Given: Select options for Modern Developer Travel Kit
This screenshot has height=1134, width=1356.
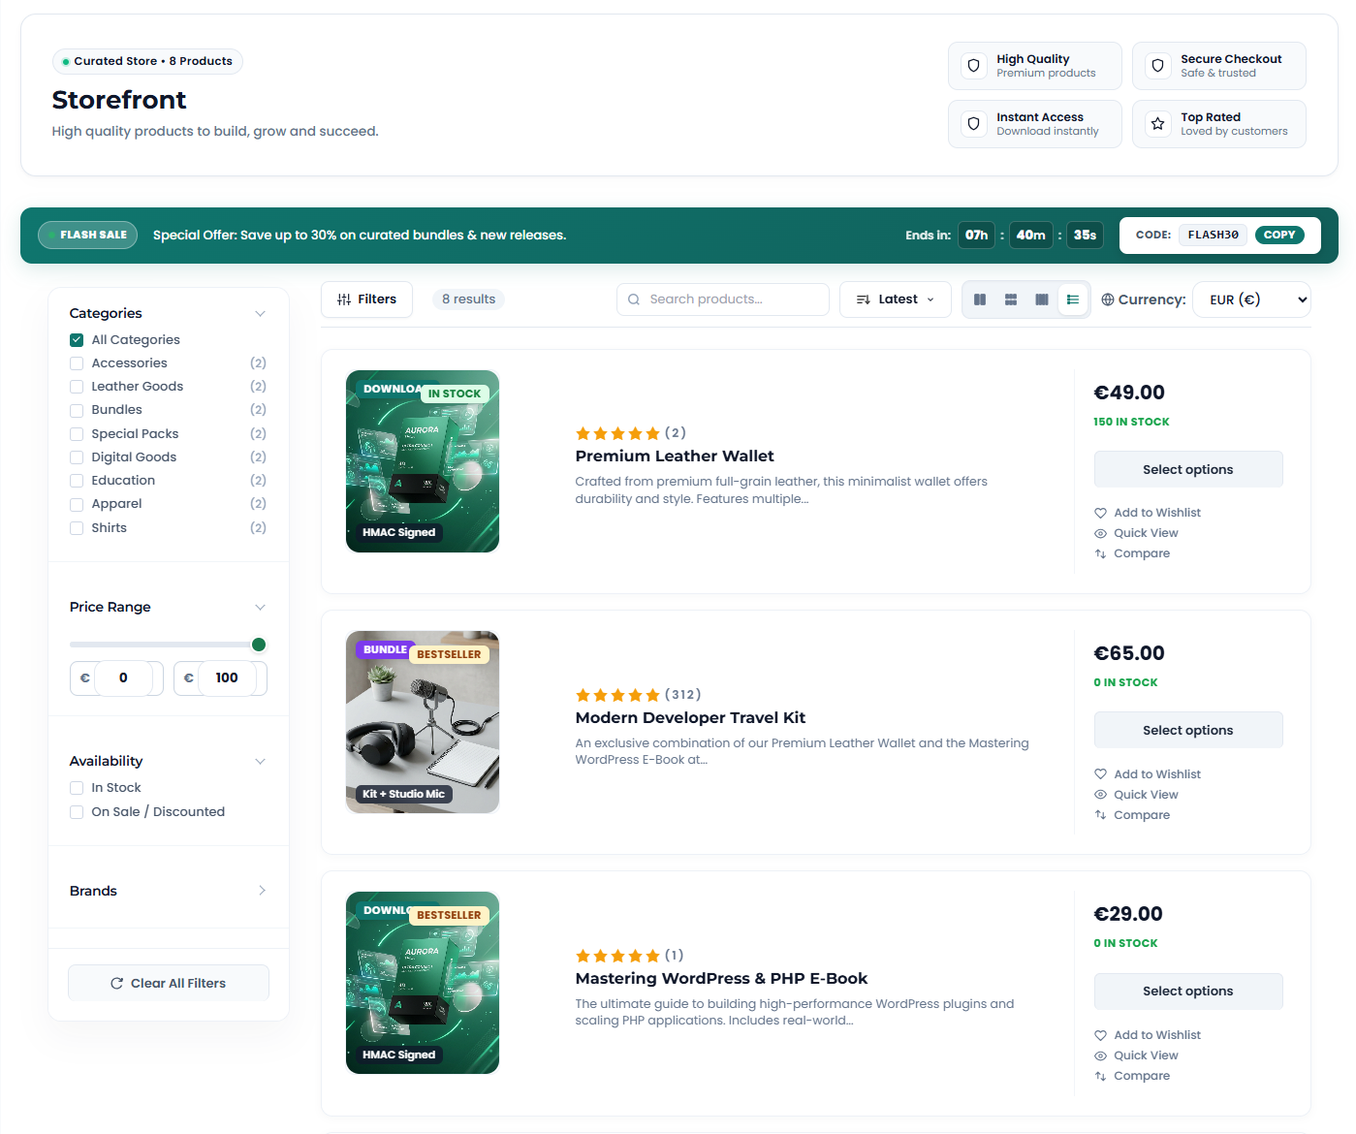Looking at the screenshot, I should click(x=1188, y=730).
